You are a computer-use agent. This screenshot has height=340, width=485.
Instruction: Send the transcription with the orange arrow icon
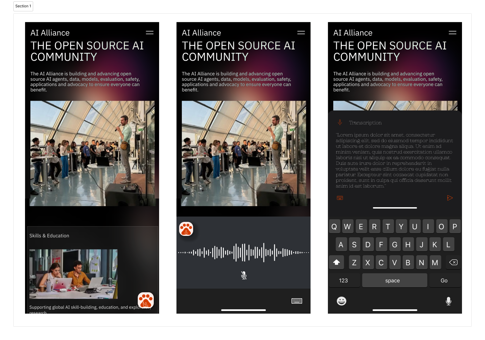coord(450,198)
